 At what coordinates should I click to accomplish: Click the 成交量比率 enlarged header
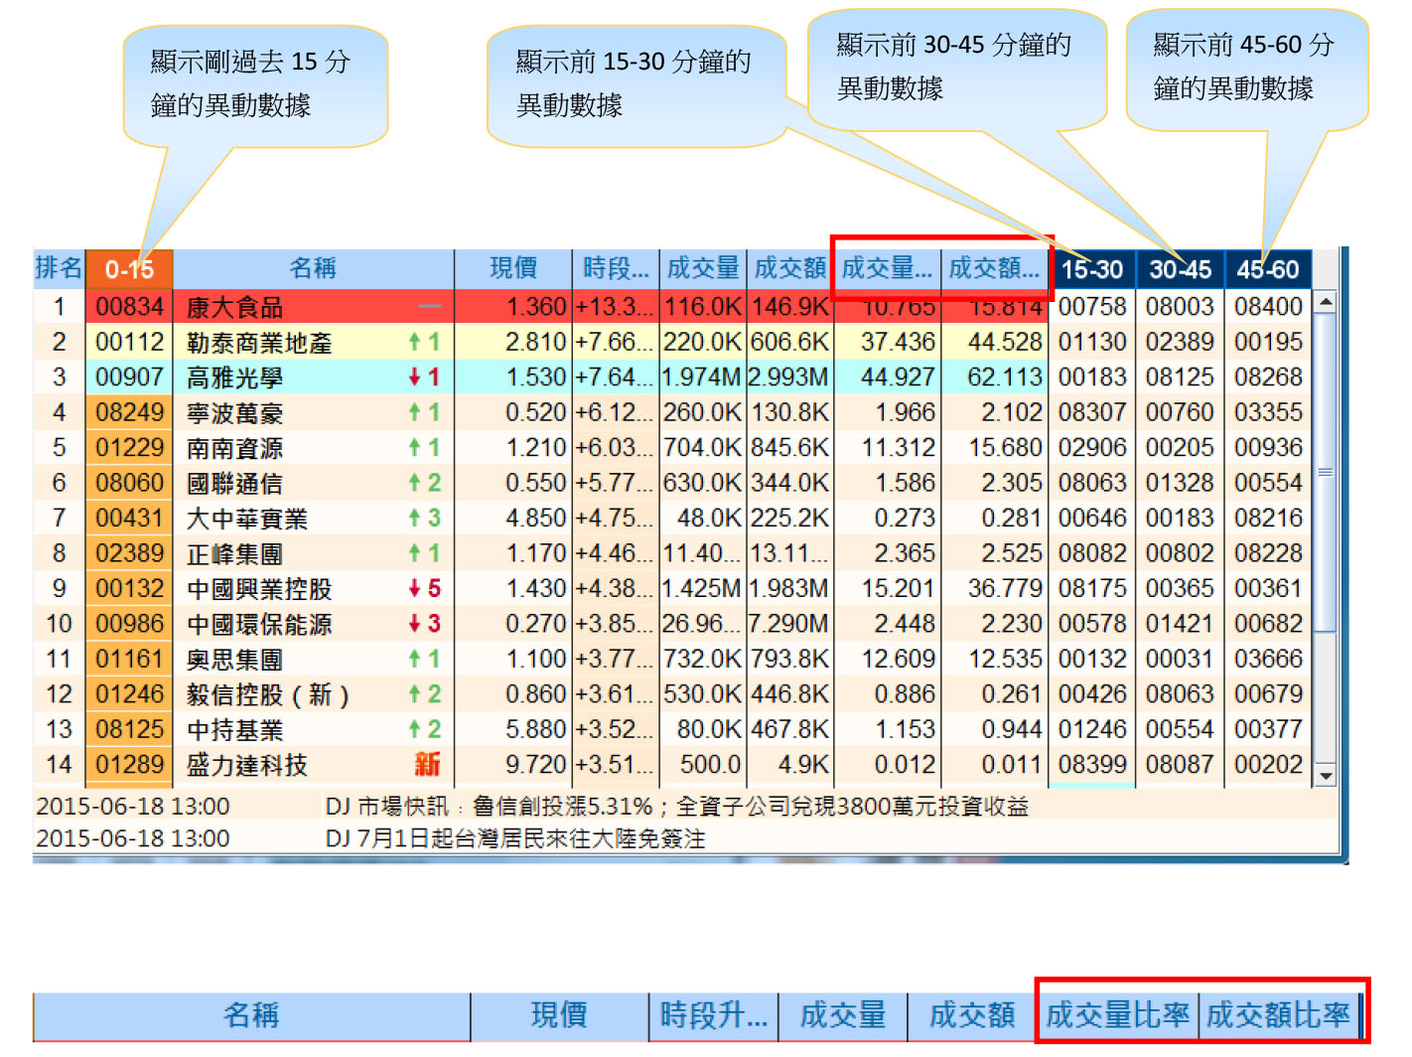coord(1117,1015)
